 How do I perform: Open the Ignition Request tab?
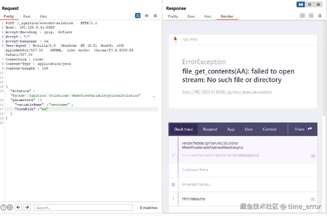pyautogui.click(x=210, y=129)
